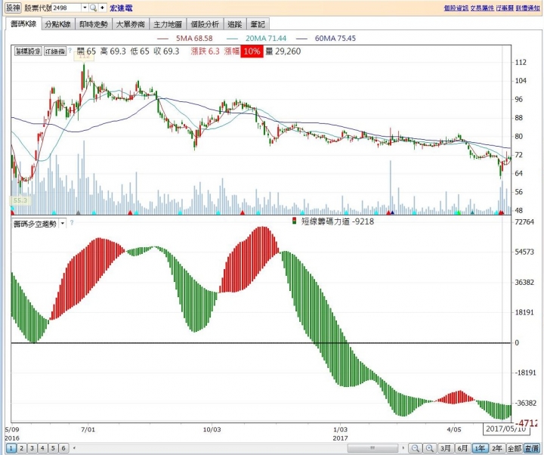This screenshot has height=455, width=544.
Task: Open the 到價通知 link
Action: [x=527, y=8]
